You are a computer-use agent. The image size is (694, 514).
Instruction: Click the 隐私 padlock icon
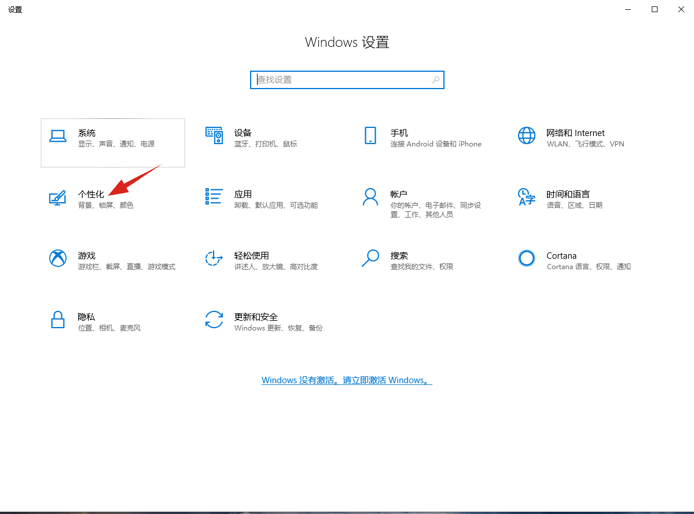57,320
